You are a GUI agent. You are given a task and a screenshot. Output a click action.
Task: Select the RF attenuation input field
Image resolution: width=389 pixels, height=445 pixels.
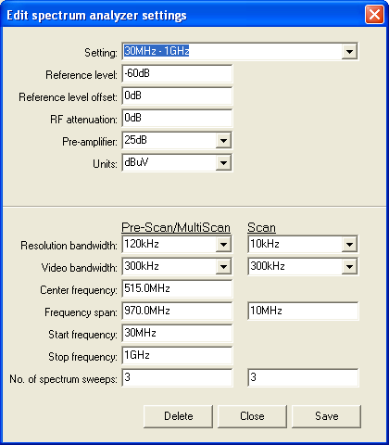(x=177, y=118)
